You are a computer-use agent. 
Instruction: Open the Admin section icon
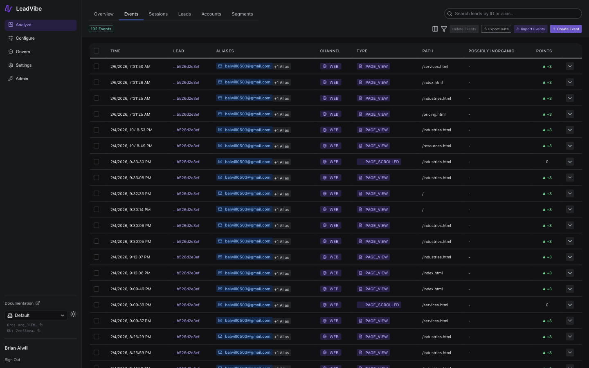click(11, 79)
